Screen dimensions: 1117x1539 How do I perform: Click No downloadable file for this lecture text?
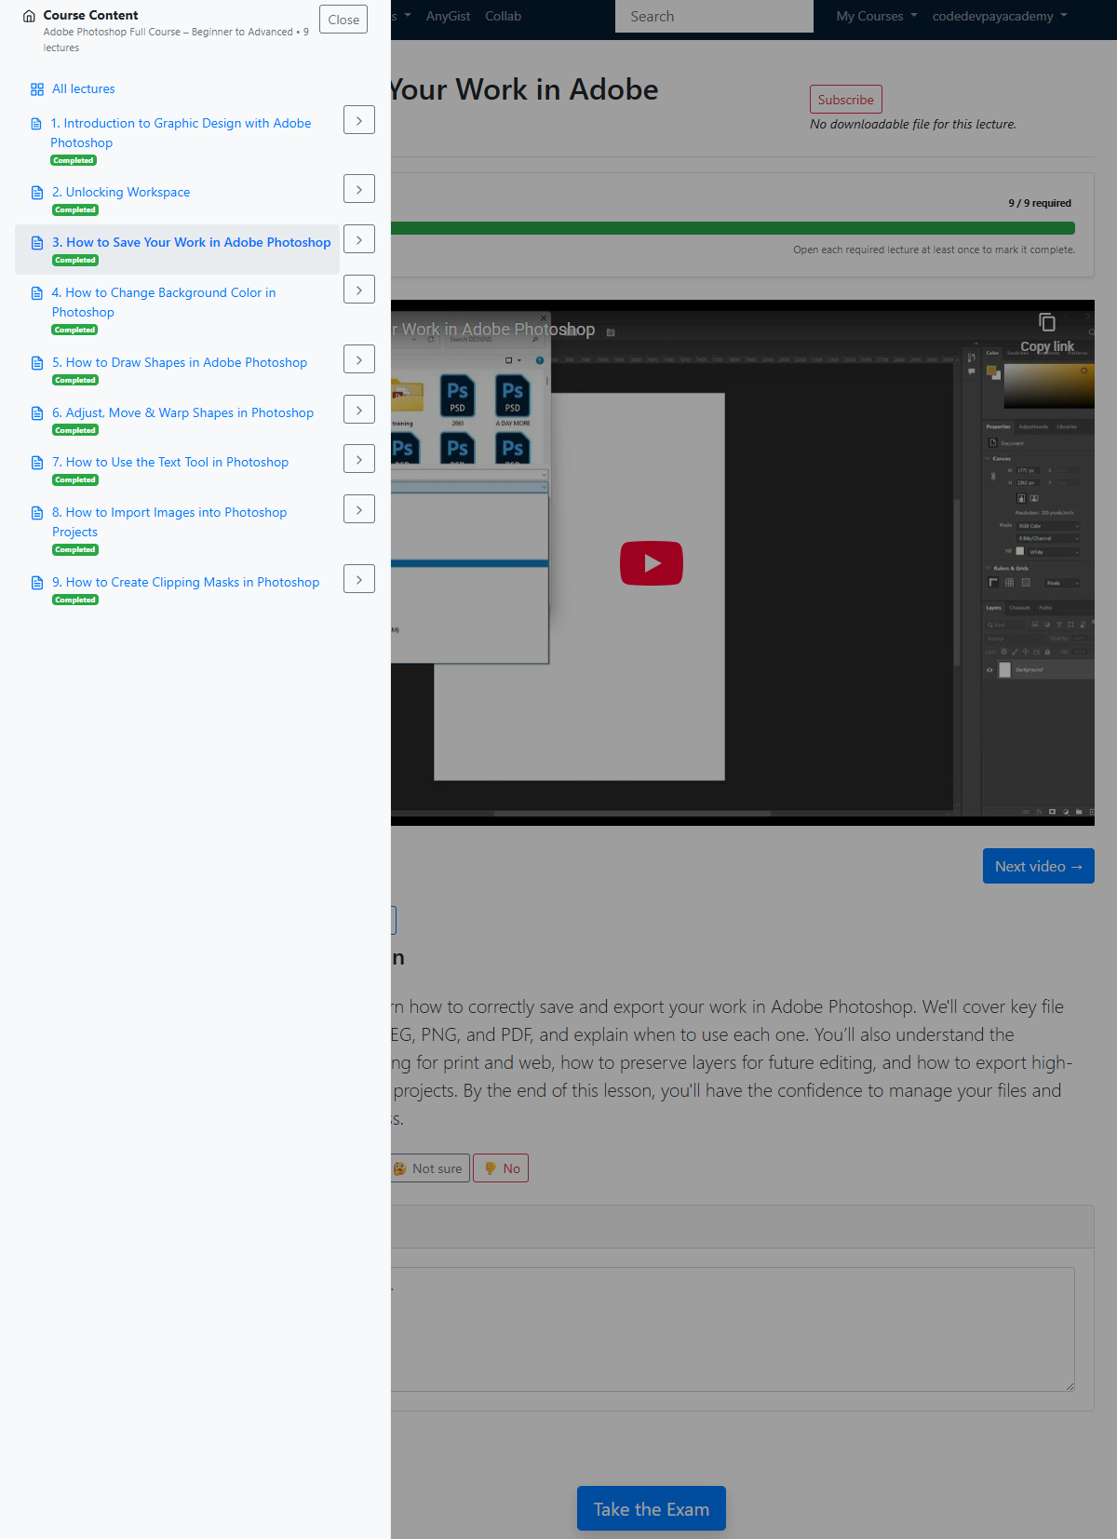tap(913, 125)
